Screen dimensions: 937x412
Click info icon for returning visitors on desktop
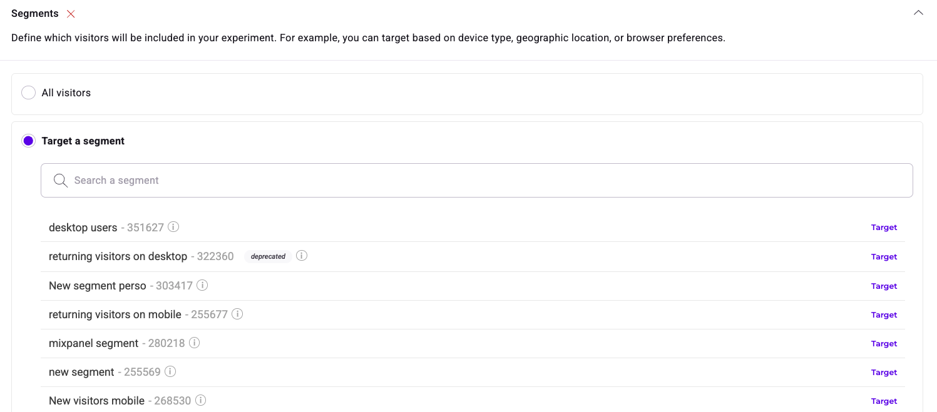(x=302, y=256)
